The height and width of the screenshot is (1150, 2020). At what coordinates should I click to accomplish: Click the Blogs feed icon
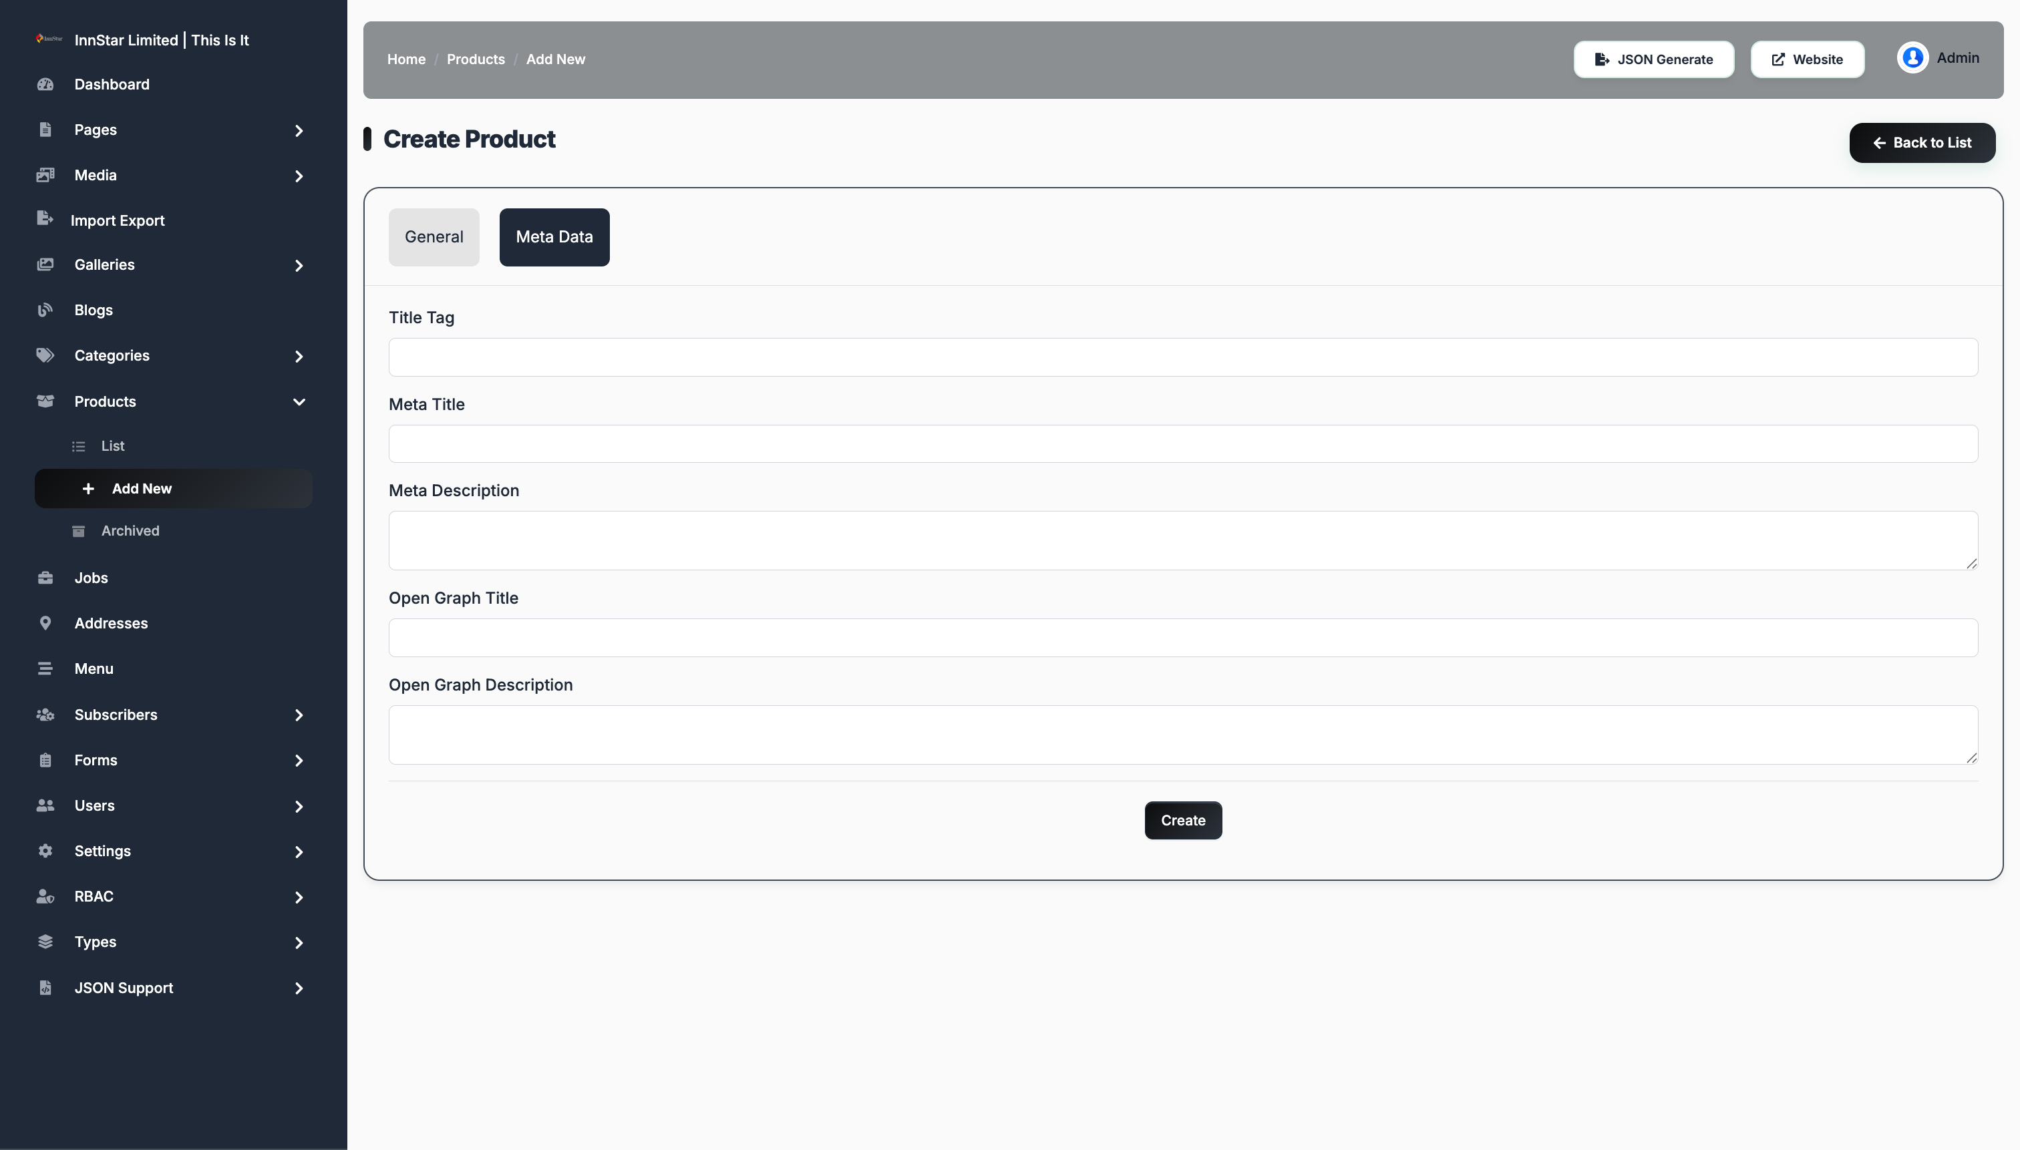tap(46, 310)
